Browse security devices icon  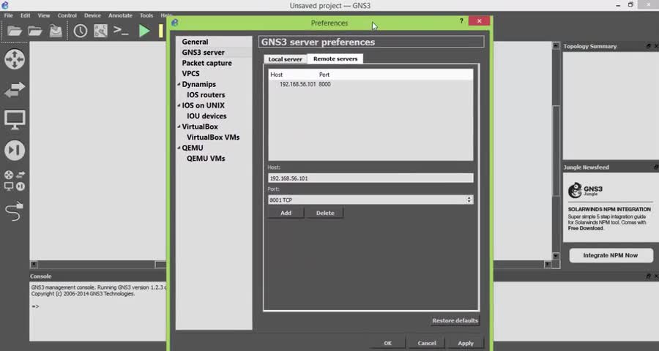pyautogui.click(x=15, y=151)
